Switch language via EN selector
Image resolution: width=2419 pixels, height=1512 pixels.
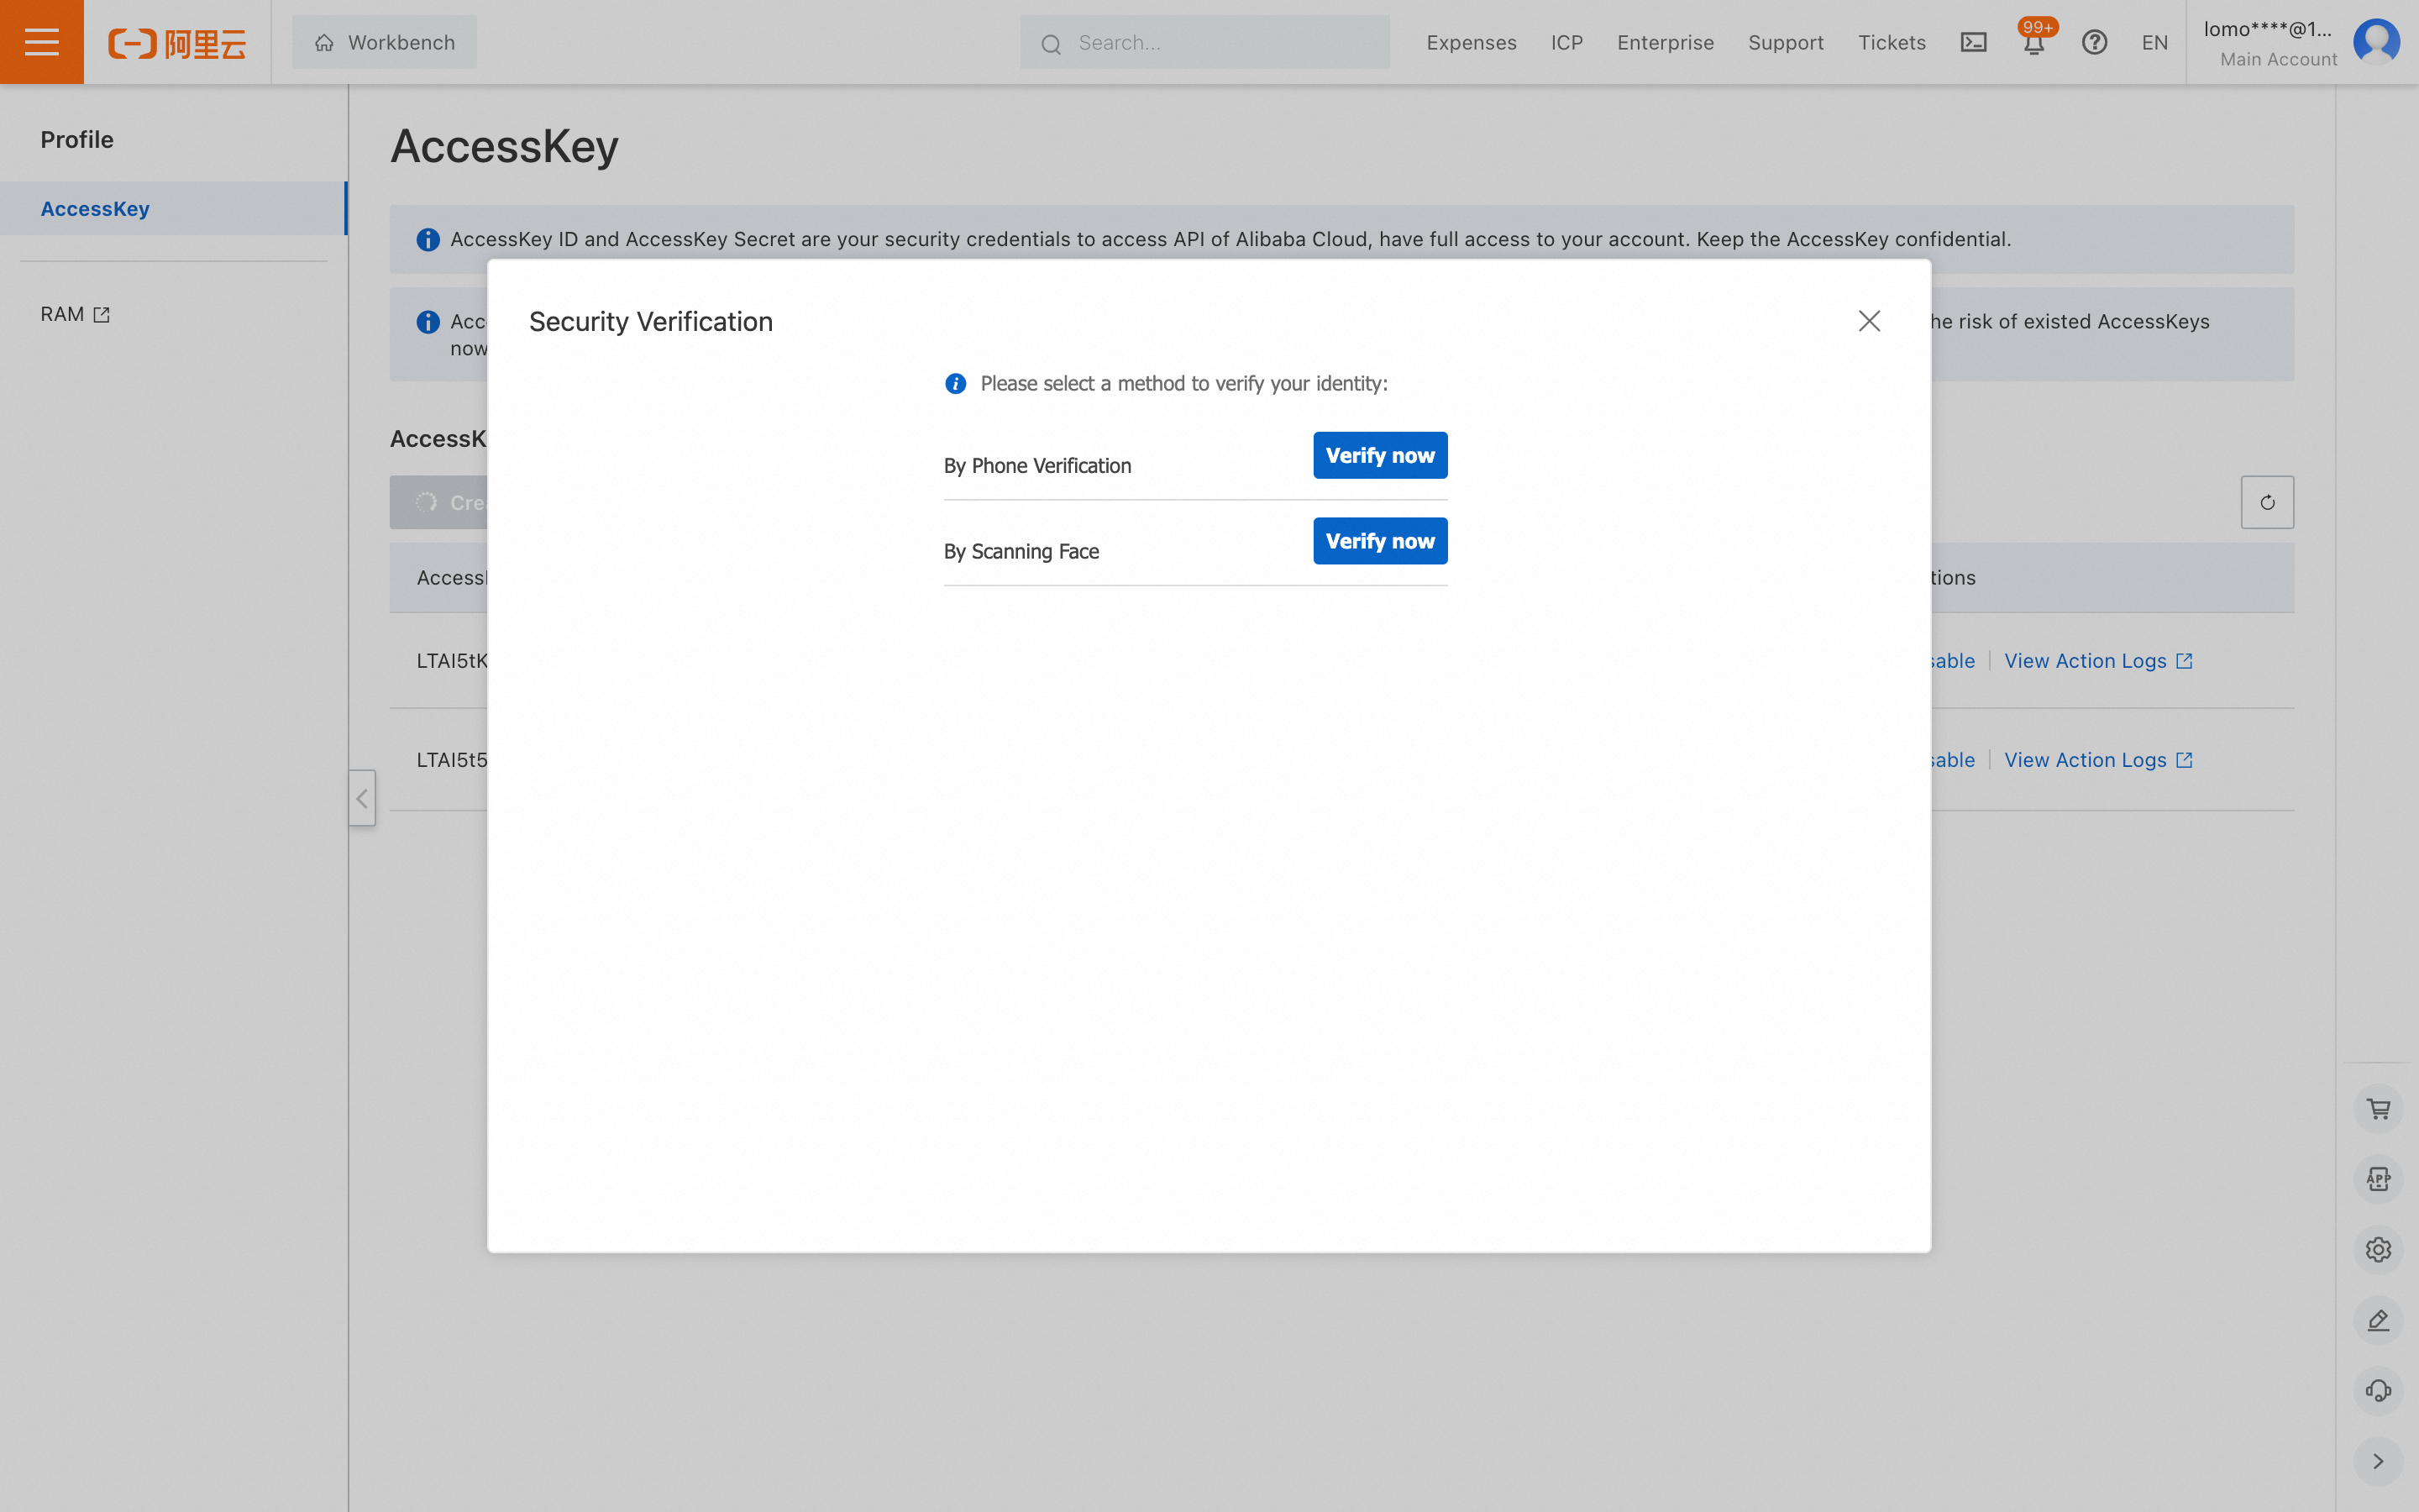[x=2154, y=42]
